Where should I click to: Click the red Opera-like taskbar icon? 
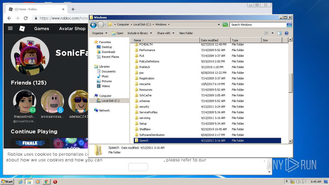click(55, 182)
